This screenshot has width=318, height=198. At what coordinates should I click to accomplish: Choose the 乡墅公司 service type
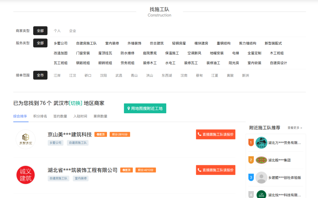click(x=61, y=43)
